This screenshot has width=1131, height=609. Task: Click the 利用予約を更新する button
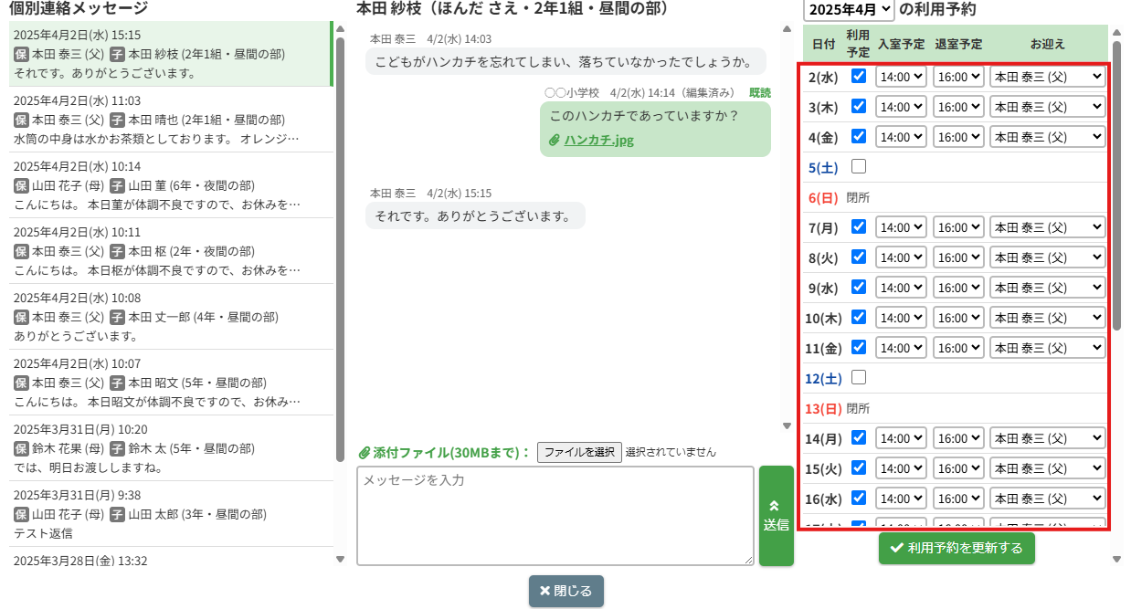coord(957,548)
